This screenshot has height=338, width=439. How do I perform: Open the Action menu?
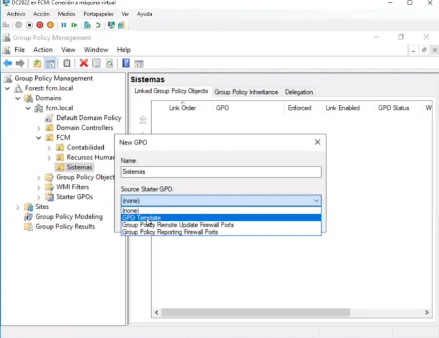(x=43, y=50)
